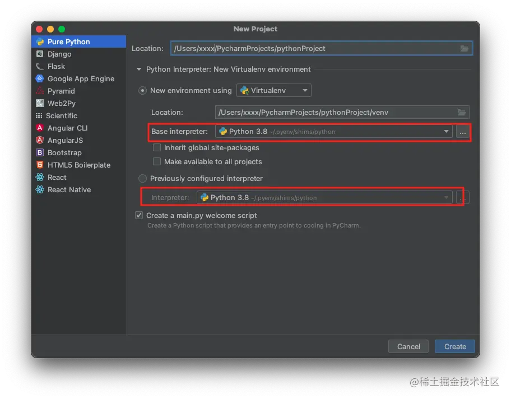The image size is (511, 399).
Task: Click the Create button
Action: 455,346
